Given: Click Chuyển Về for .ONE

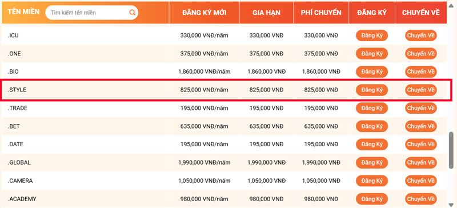Looking at the screenshot, I should coord(421,54).
